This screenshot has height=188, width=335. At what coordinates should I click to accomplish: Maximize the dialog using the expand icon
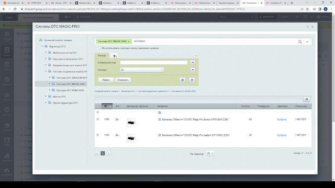coord(308,27)
